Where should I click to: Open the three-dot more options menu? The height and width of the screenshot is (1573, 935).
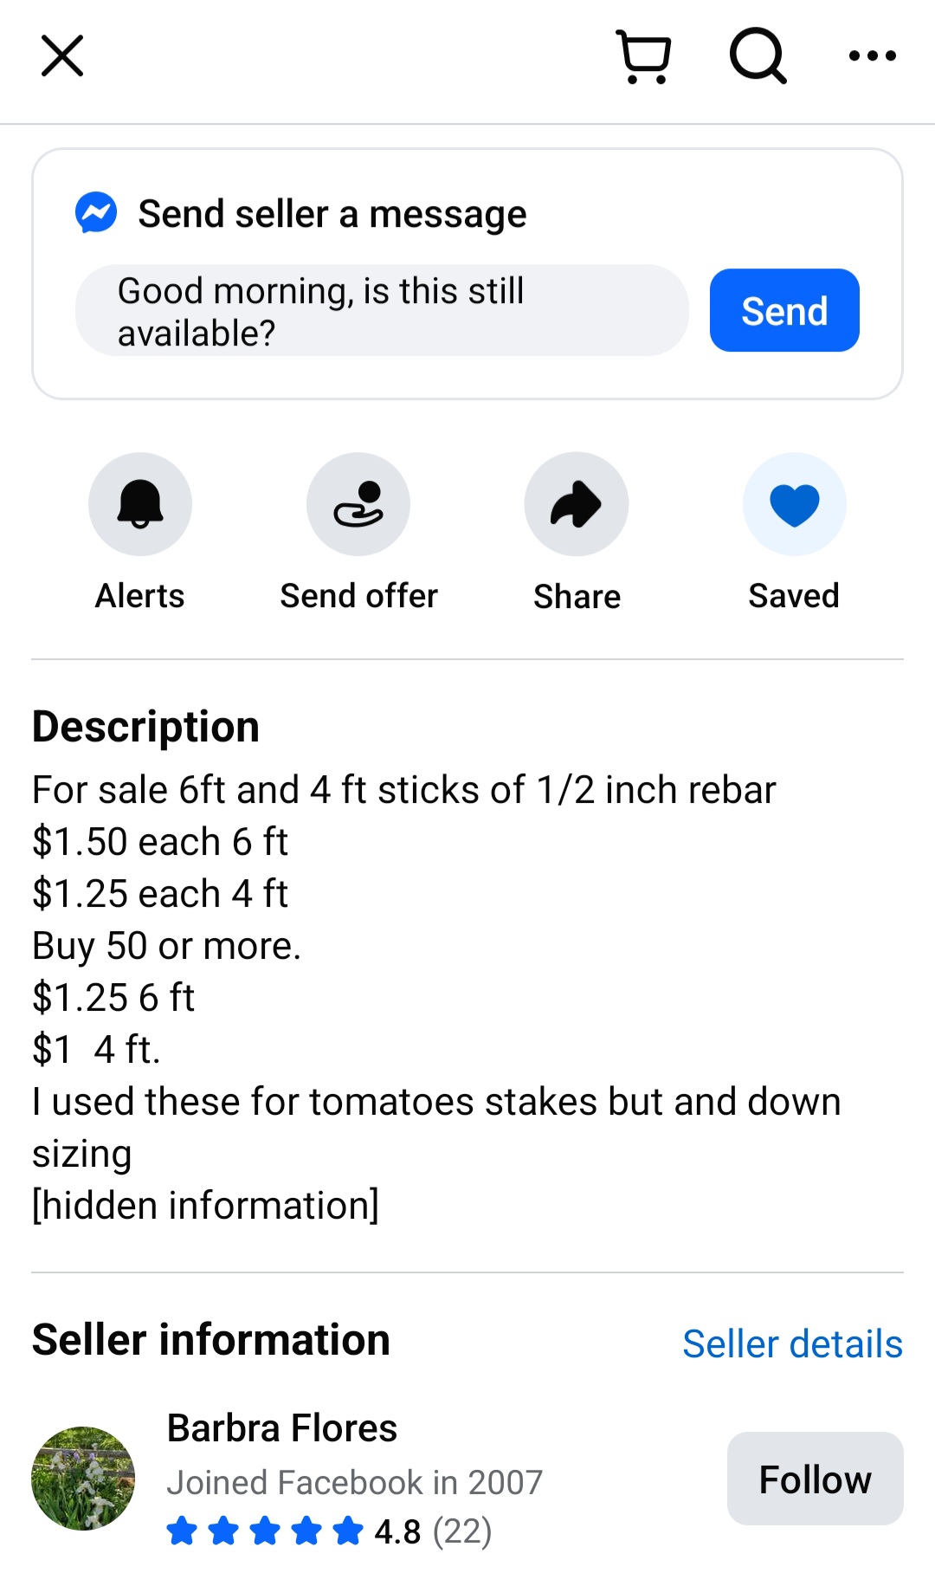click(872, 56)
